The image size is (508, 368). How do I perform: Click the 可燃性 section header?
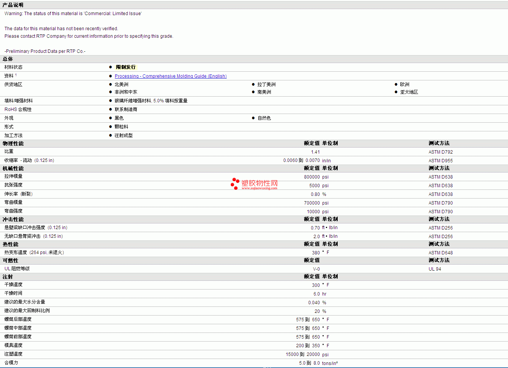tap(11, 260)
